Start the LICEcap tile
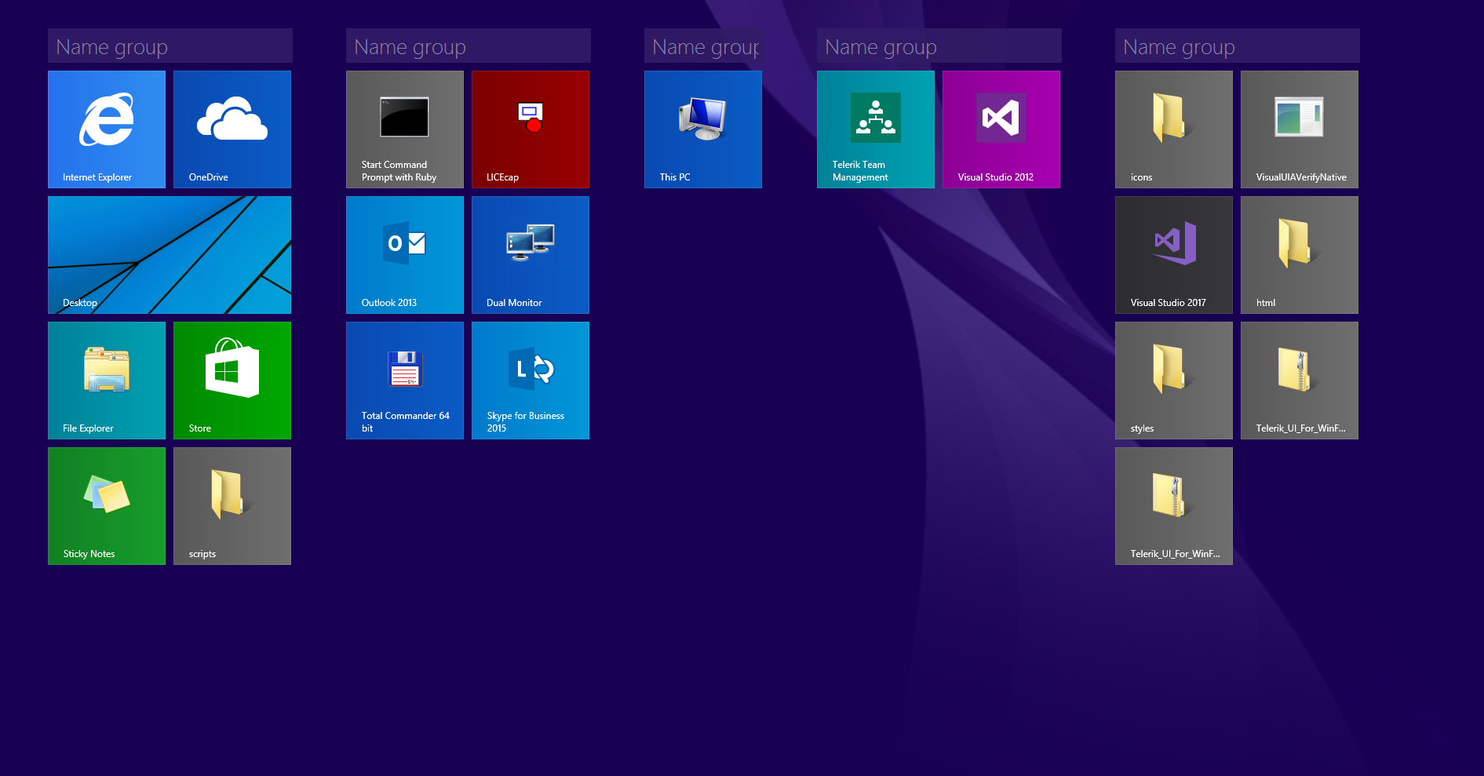Viewport: 1484px width, 776px height. [x=531, y=129]
